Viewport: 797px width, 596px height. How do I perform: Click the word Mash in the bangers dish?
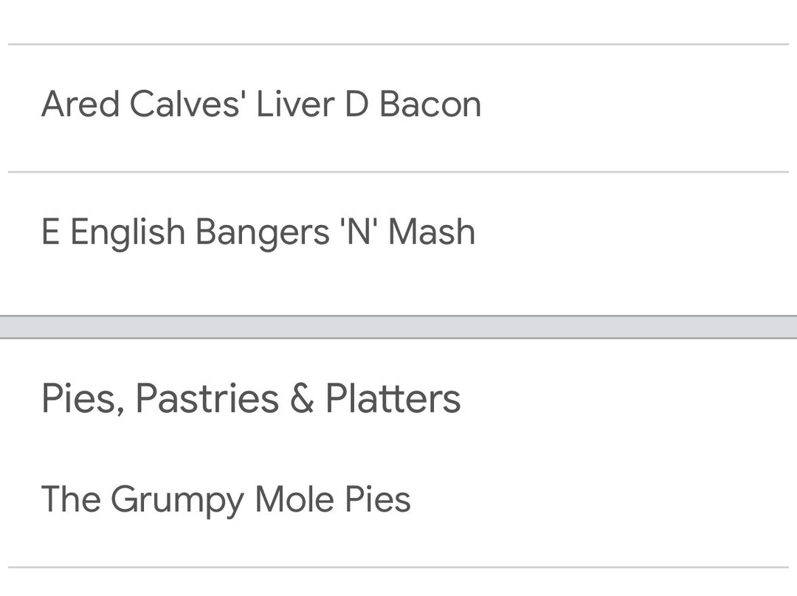point(432,232)
